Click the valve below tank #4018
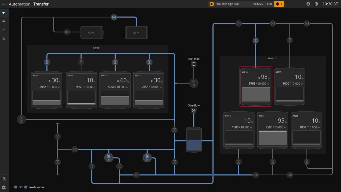The width and height of the screenshot is (341, 192). point(307,162)
